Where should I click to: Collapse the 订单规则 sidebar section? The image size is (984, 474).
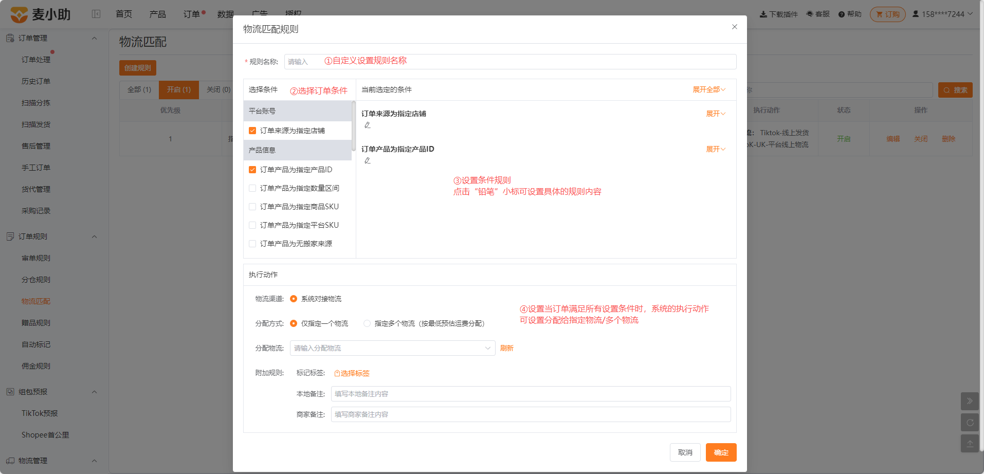(94, 236)
